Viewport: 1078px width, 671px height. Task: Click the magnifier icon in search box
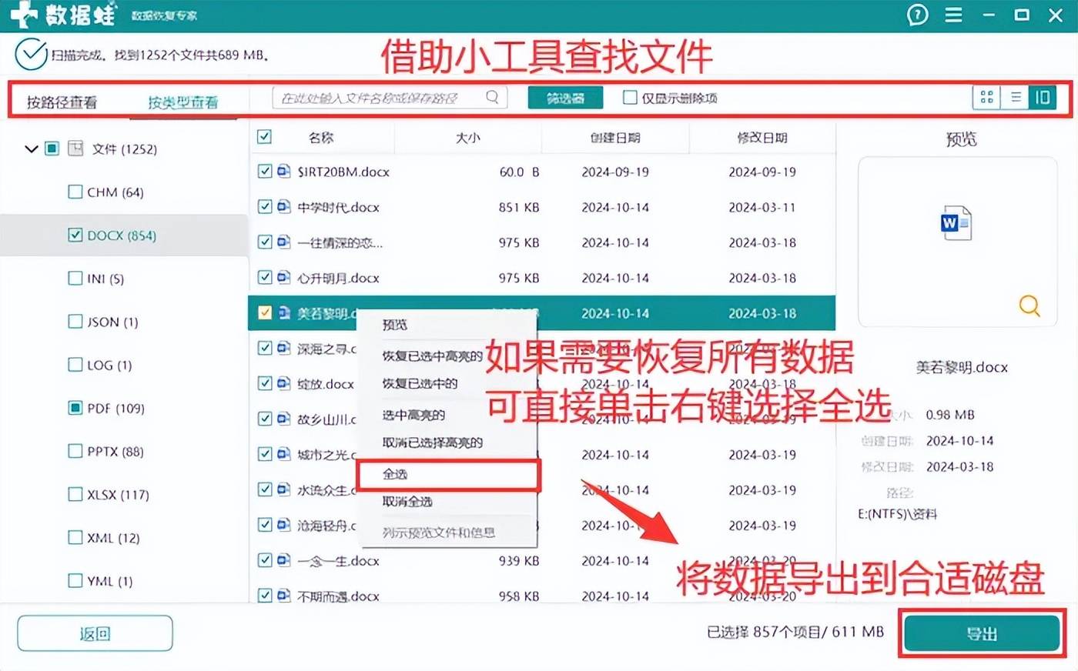click(492, 97)
